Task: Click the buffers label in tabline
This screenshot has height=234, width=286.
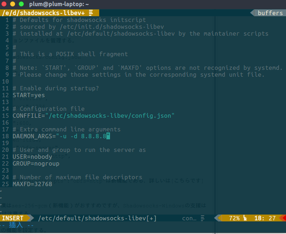Action: pos(270,13)
